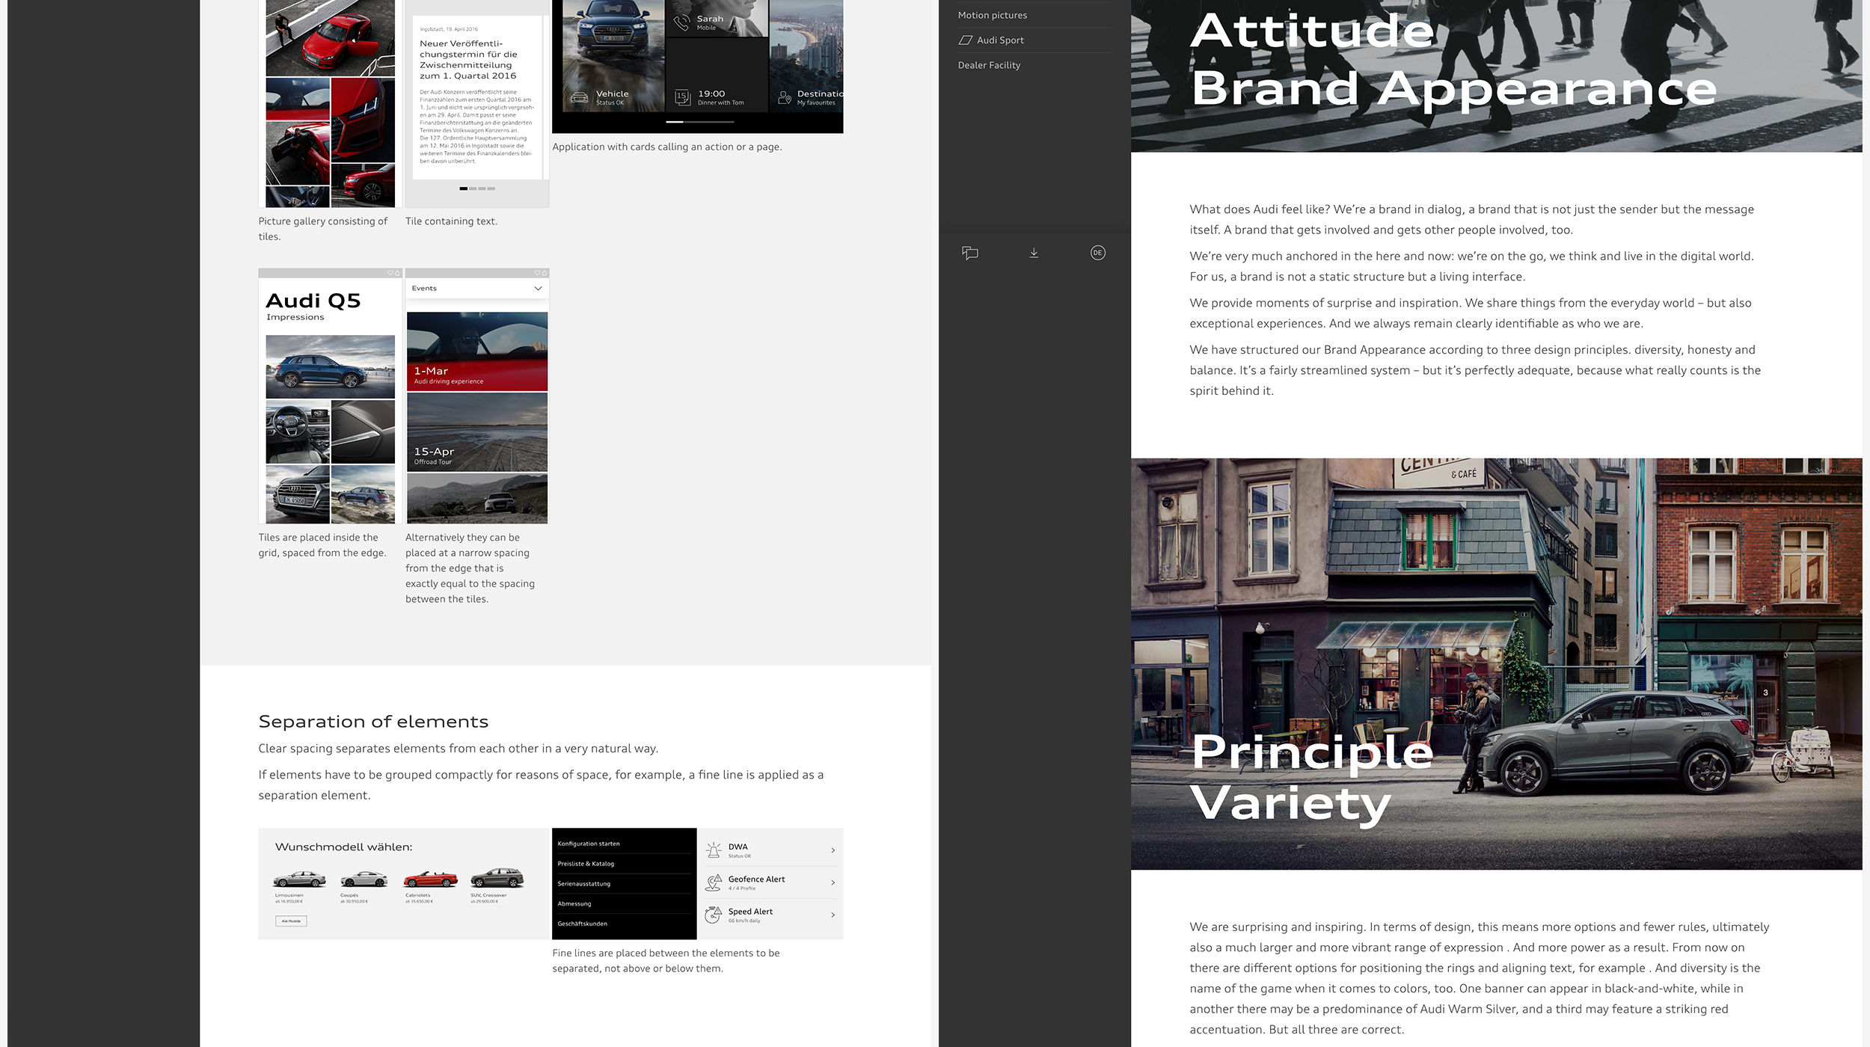This screenshot has width=1870, height=1047.
Task: Open the Geofence Alert row chevron
Action: click(833, 882)
